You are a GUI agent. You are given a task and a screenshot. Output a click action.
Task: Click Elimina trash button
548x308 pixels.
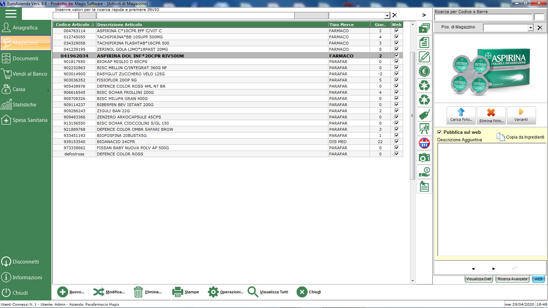[148, 292]
